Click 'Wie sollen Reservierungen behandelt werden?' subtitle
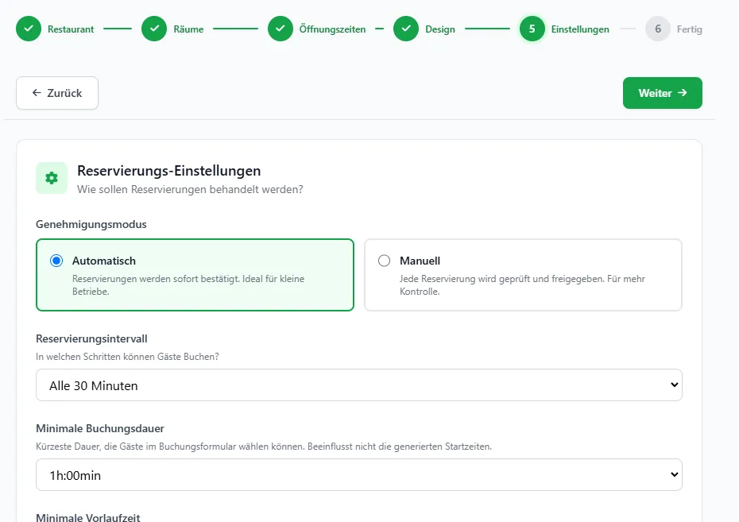Image resolution: width=739 pixels, height=522 pixels. tap(190, 189)
